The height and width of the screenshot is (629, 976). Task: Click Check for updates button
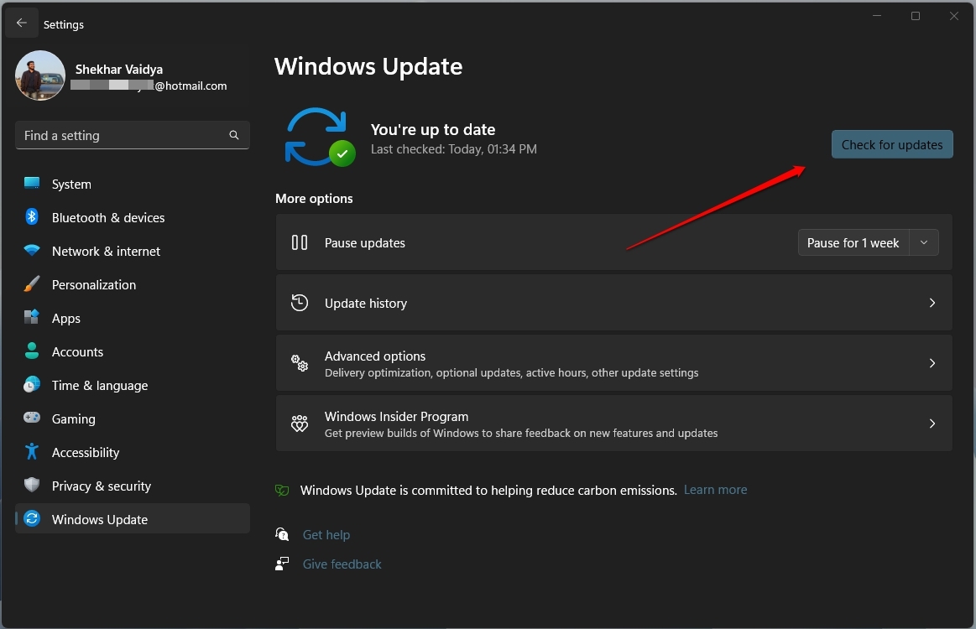click(x=892, y=144)
